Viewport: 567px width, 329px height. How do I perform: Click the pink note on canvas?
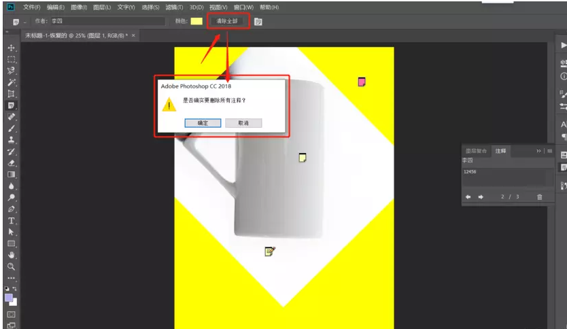[x=362, y=82]
